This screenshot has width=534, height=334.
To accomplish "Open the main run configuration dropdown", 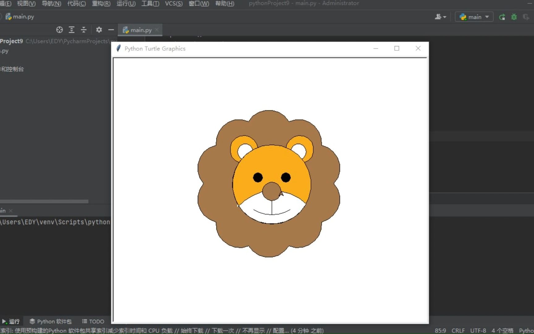I will (474, 17).
